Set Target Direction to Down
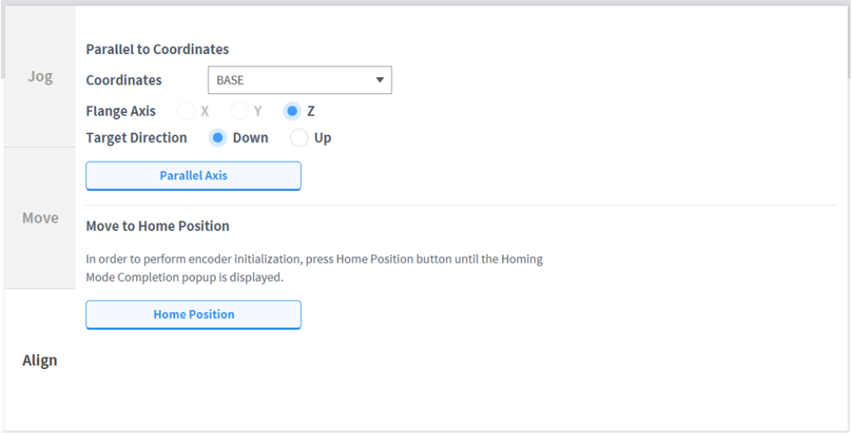The image size is (853, 435). click(217, 138)
